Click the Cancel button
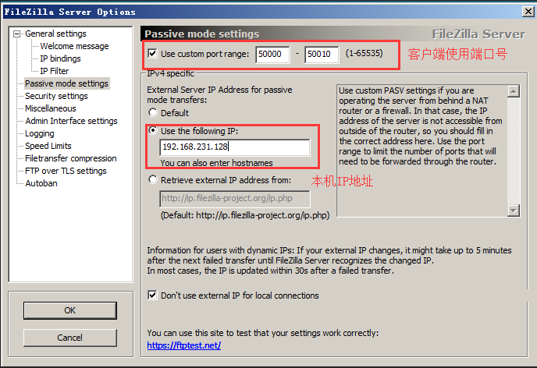 (x=70, y=338)
